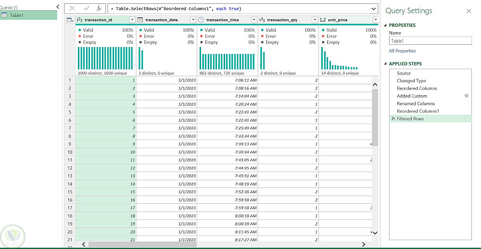Viewport: 481px width, 249px height.
Task: Select the Changed Type applied step
Action: 411,81
